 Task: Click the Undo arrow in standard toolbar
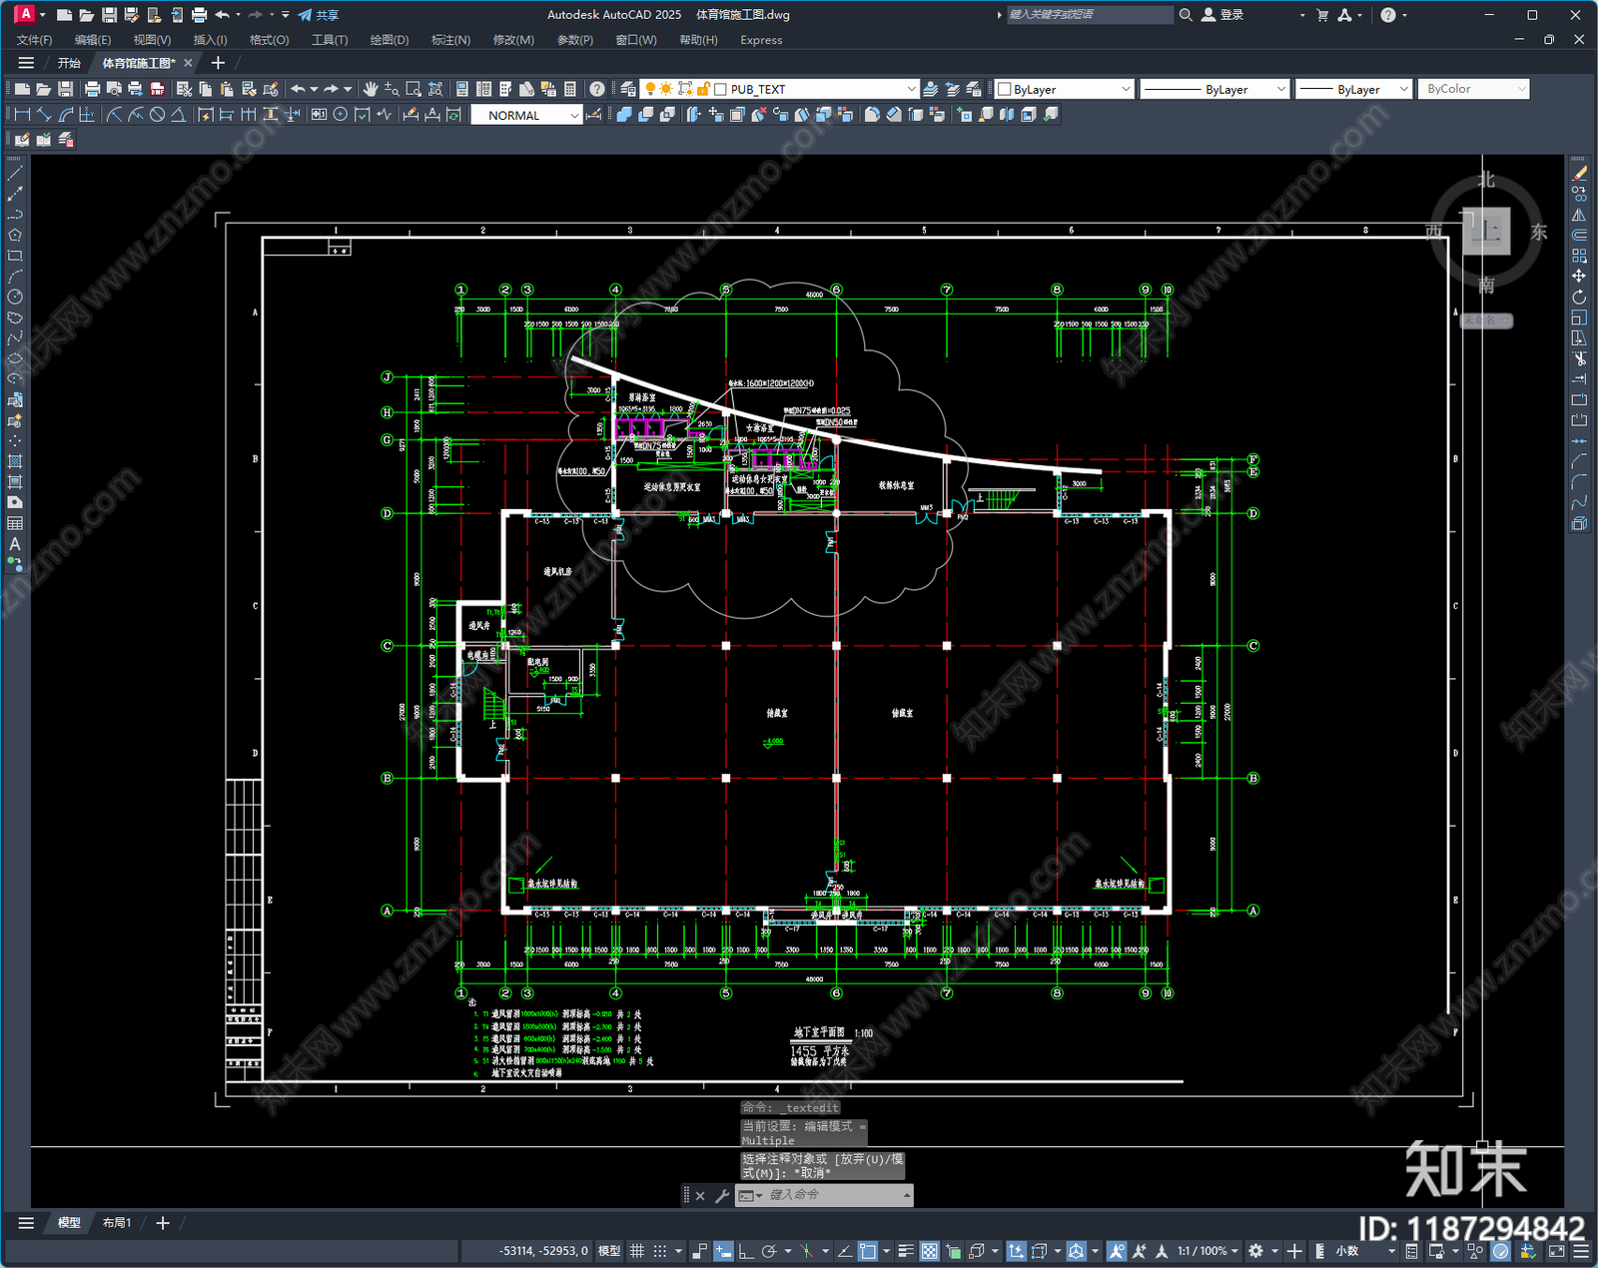[298, 89]
